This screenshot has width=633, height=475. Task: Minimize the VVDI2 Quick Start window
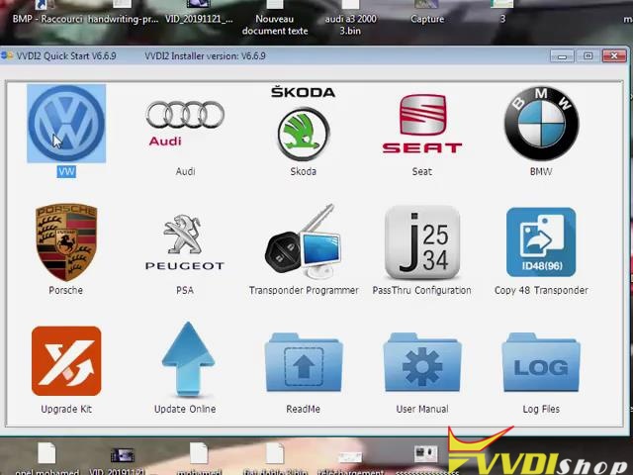click(x=562, y=56)
